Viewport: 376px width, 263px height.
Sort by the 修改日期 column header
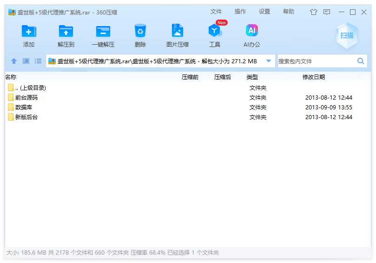click(314, 77)
